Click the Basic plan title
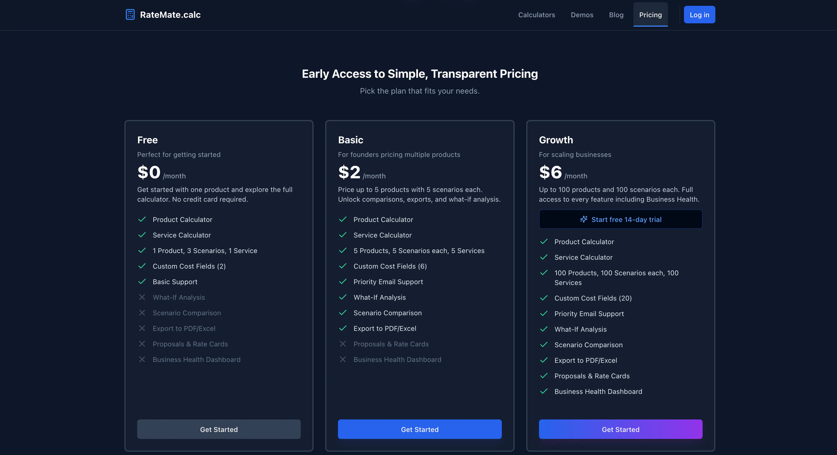 350,140
